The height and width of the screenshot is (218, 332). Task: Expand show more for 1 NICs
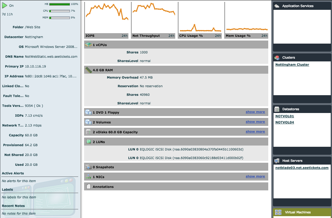point(255,176)
